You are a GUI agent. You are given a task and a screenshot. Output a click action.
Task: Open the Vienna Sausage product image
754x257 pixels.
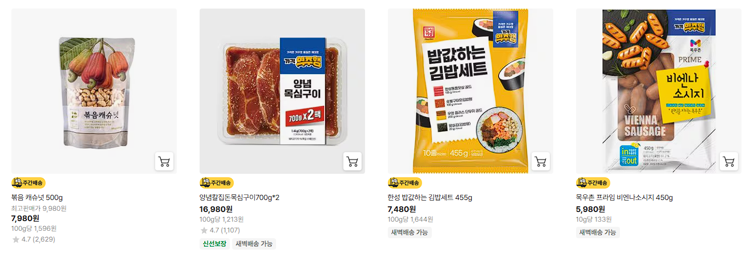(659, 91)
